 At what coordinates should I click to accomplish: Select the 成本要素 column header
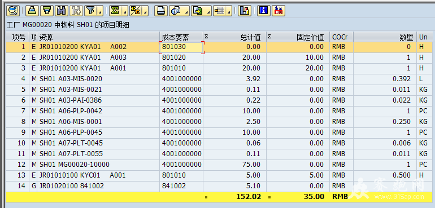pyautogui.click(x=181, y=37)
